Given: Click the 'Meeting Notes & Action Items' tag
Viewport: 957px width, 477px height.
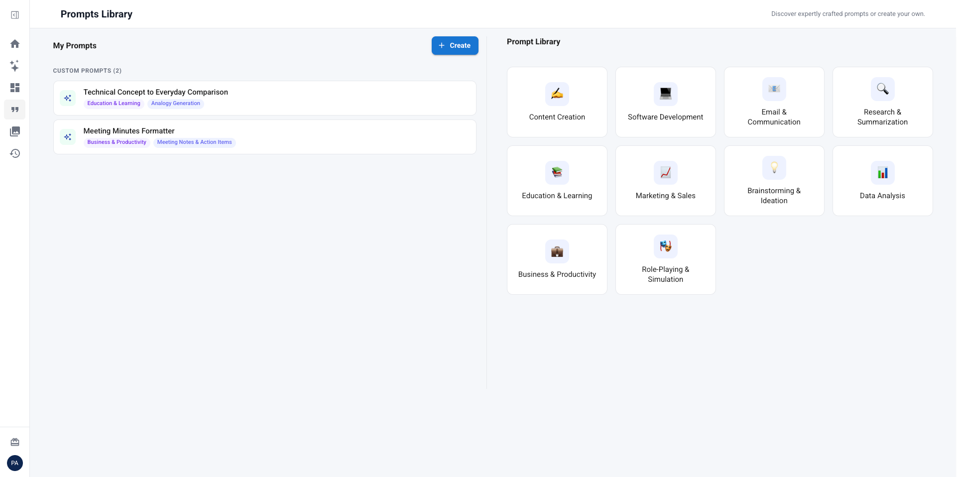Looking at the screenshot, I should click(x=195, y=142).
